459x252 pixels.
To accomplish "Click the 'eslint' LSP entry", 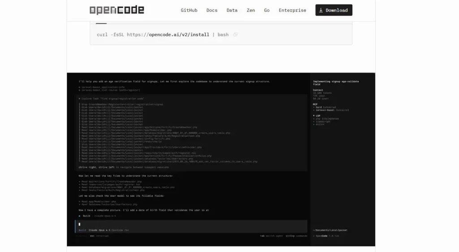I will 319,124.
